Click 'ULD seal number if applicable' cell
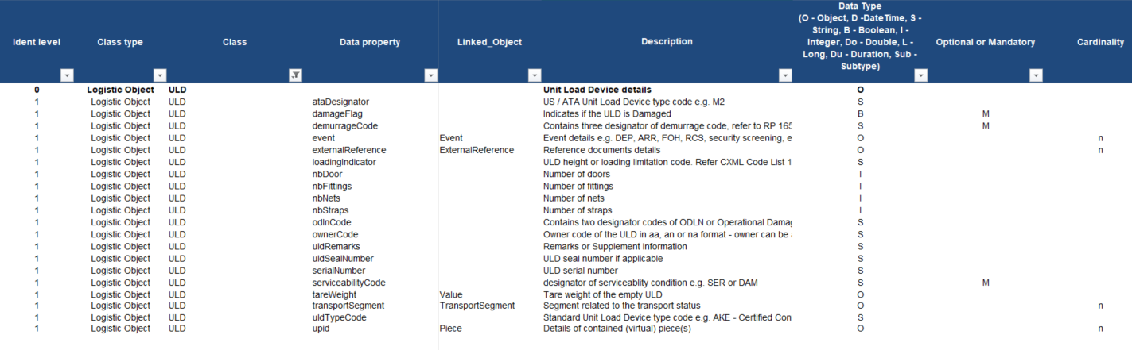Viewport: 1132px width, 350px height. tap(603, 259)
